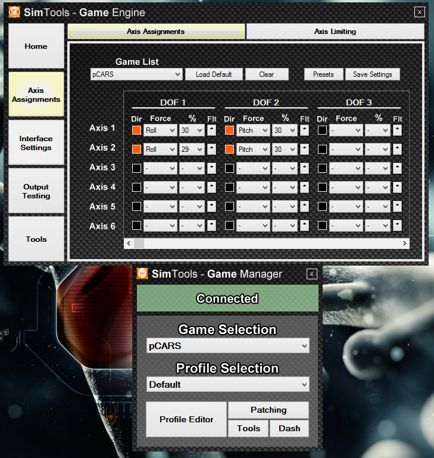Open Axis 4 DOF 2 filter button
The width and height of the screenshot is (434, 458).
coord(304,187)
